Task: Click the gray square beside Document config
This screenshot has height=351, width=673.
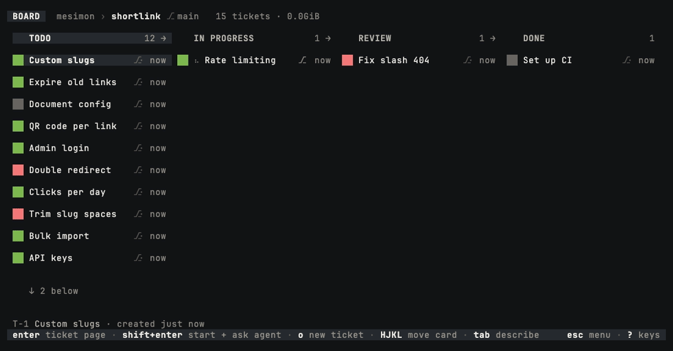Action: tap(18, 104)
